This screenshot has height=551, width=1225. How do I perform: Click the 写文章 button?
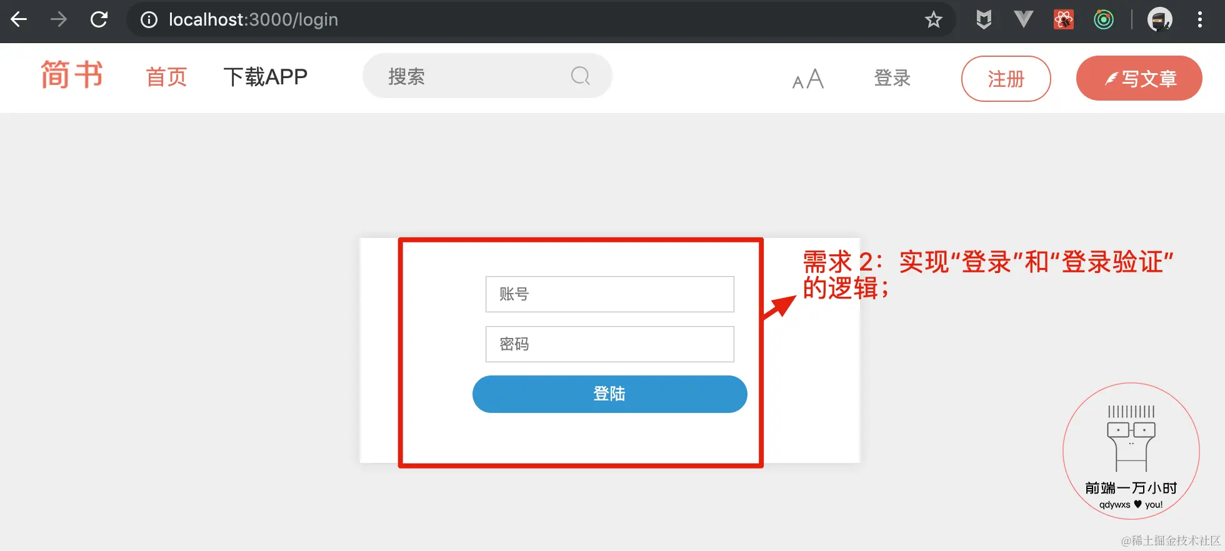[x=1139, y=78]
